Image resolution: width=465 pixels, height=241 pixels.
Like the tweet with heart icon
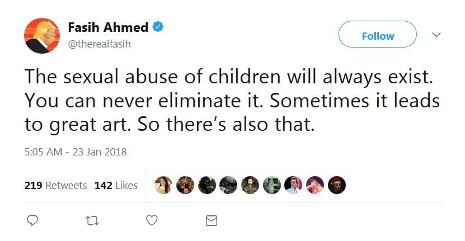point(152,220)
